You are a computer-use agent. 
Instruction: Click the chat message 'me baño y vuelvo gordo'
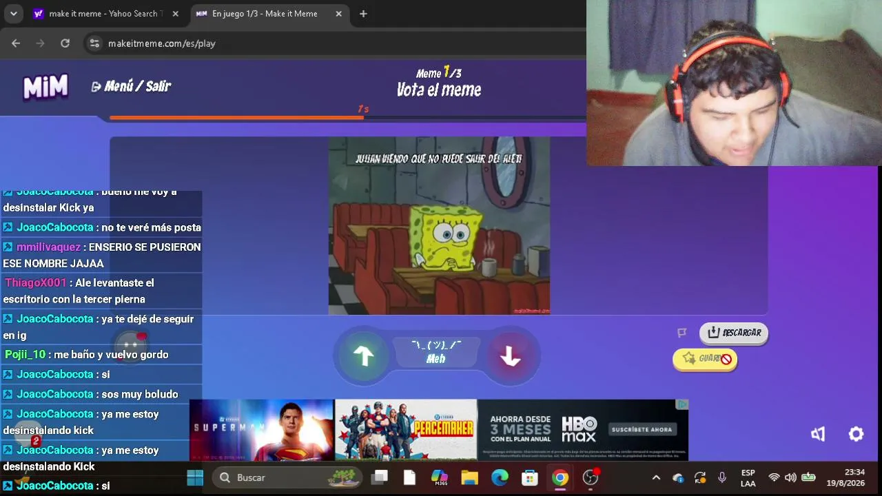[x=112, y=355]
